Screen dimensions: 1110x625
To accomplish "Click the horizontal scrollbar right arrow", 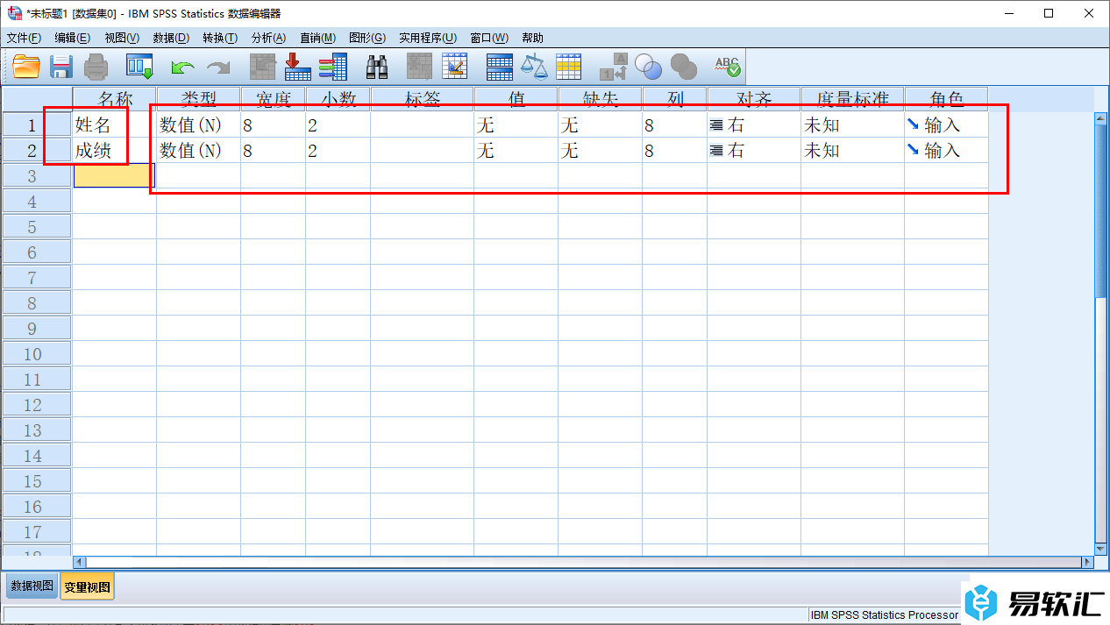I will tap(1088, 562).
